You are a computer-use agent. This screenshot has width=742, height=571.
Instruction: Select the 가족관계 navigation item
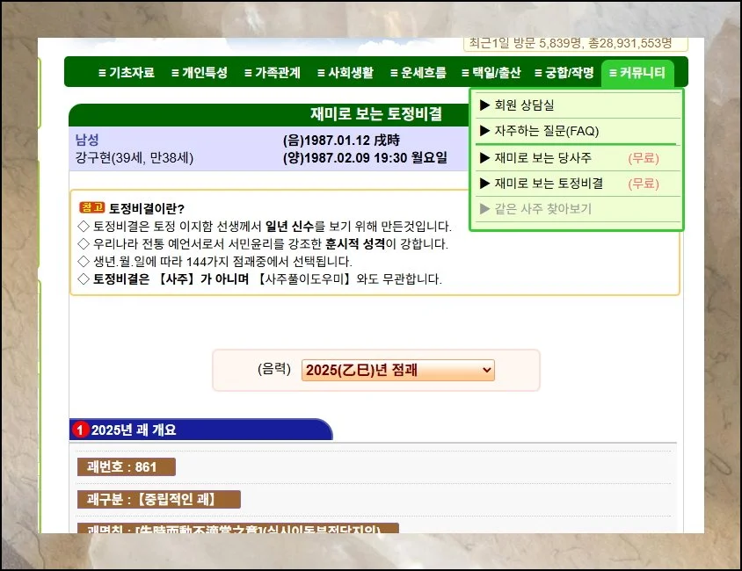[272, 73]
